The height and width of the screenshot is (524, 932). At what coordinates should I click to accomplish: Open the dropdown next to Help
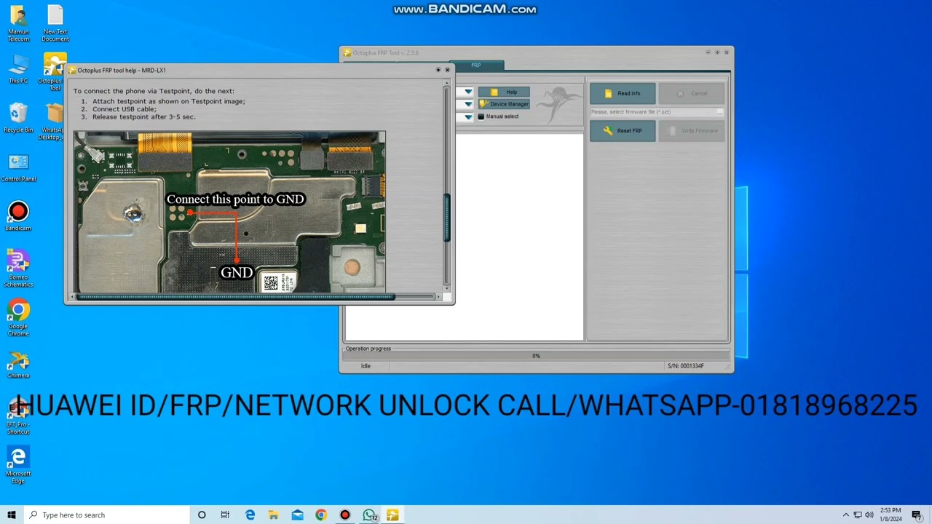coord(467,92)
